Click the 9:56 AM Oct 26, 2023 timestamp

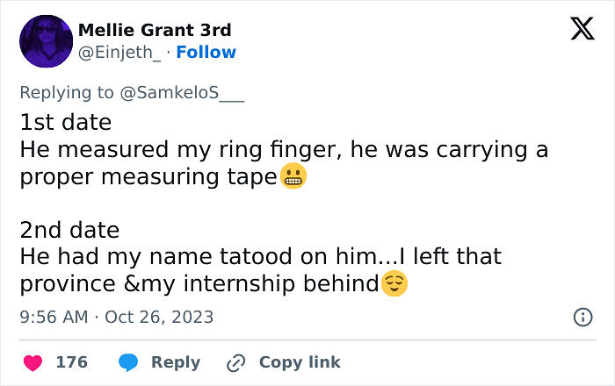pos(116,317)
